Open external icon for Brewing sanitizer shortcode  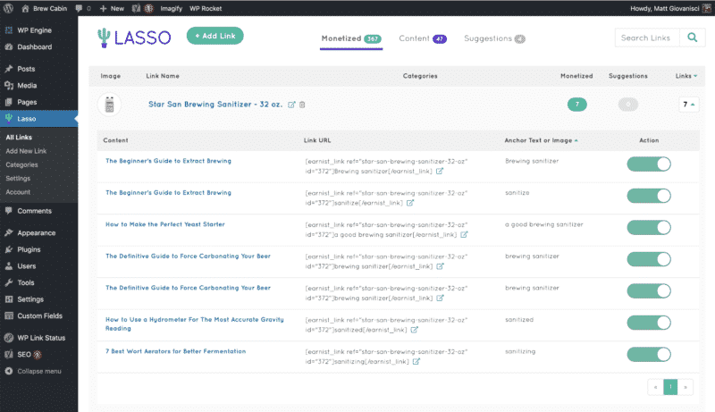(x=440, y=172)
